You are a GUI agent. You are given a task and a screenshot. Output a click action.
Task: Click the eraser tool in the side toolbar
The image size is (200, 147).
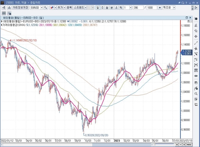pos(196,31)
